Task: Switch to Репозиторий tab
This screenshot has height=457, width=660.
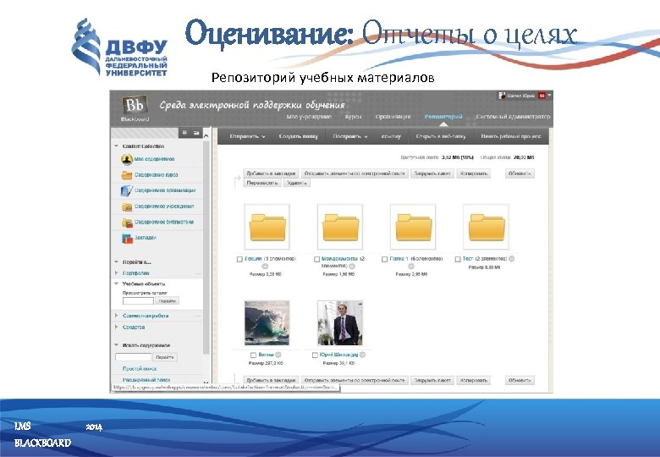Action: [443, 117]
